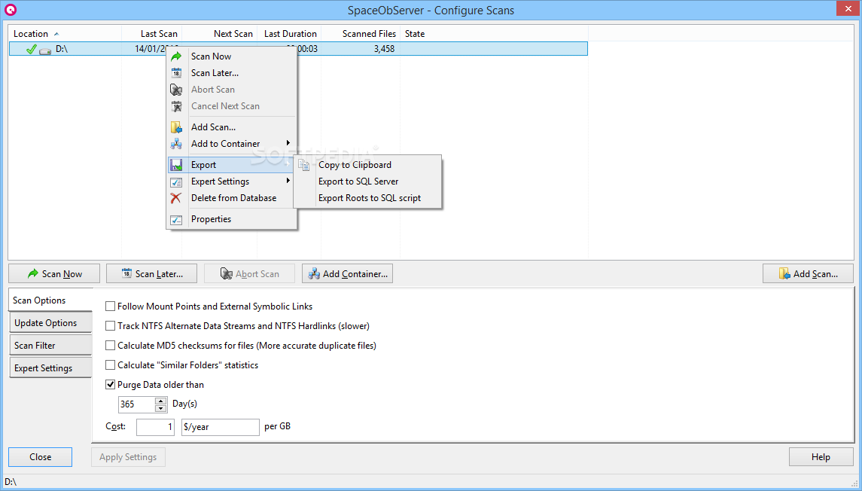Click the Cost amount field showing 1
The width and height of the screenshot is (862, 491).
[156, 427]
